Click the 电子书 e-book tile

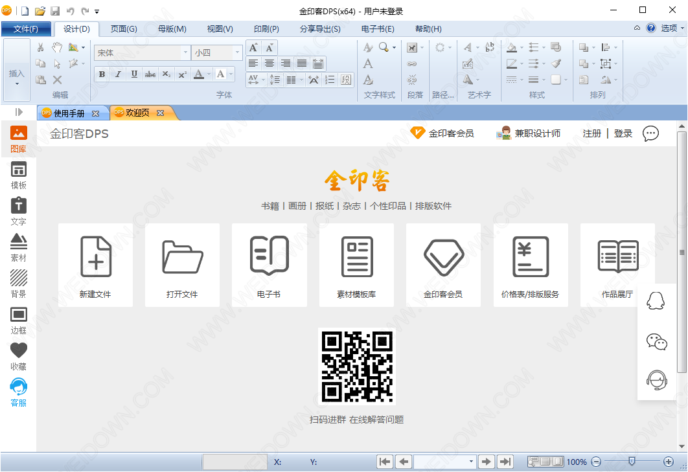[269, 265]
